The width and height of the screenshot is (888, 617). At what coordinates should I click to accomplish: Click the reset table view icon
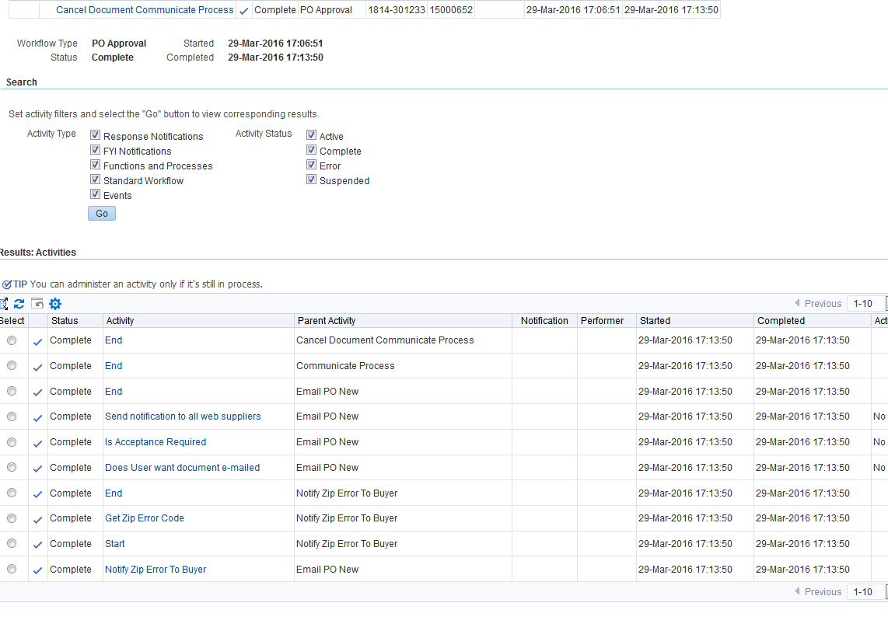(x=37, y=304)
